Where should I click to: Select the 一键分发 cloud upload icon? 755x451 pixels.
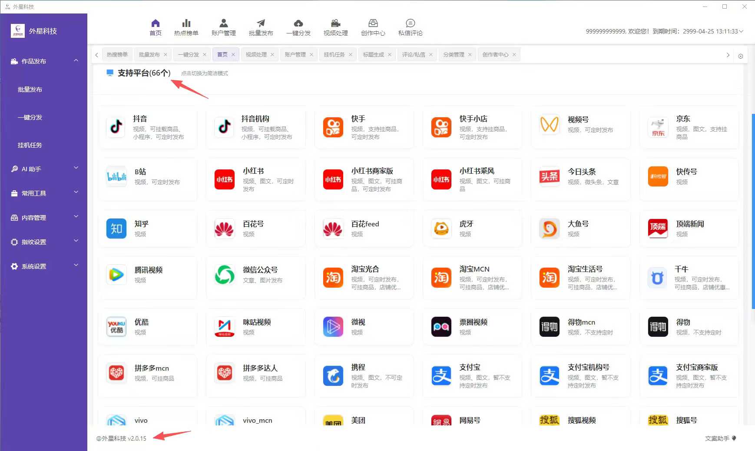click(298, 23)
